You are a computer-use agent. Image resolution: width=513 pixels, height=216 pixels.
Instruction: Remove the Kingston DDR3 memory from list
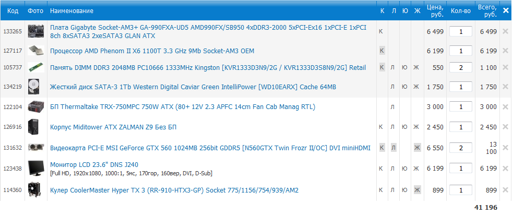point(505,67)
